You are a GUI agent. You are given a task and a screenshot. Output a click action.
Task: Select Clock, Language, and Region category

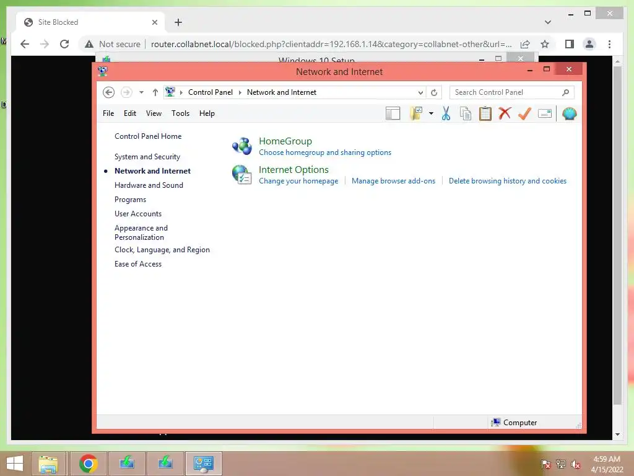coord(162,250)
